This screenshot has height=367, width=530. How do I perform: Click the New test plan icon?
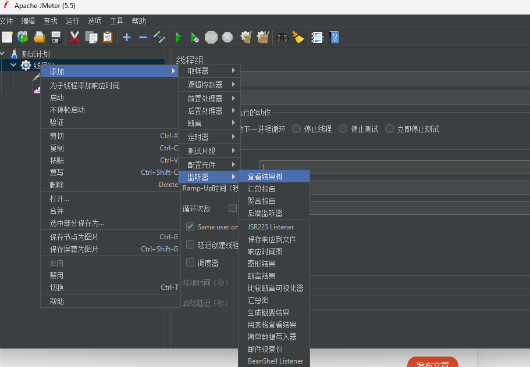(x=7, y=37)
